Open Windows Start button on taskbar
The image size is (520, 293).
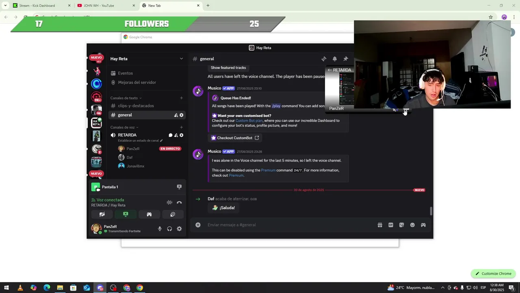coord(6,288)
